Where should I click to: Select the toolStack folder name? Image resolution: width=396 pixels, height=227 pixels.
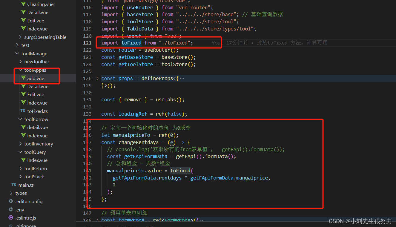pos(34,177)
